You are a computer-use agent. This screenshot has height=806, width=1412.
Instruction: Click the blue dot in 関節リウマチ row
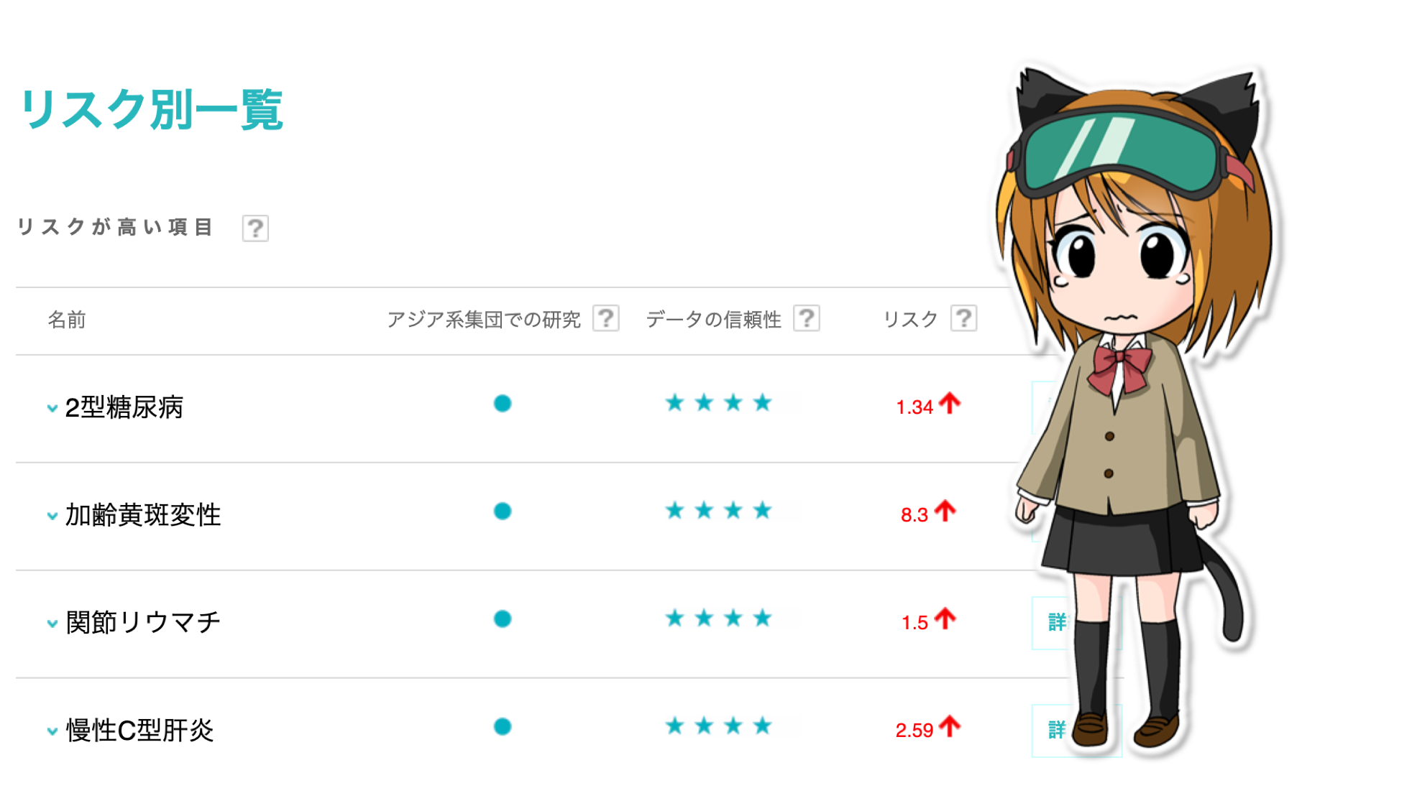tap(503, 619)
